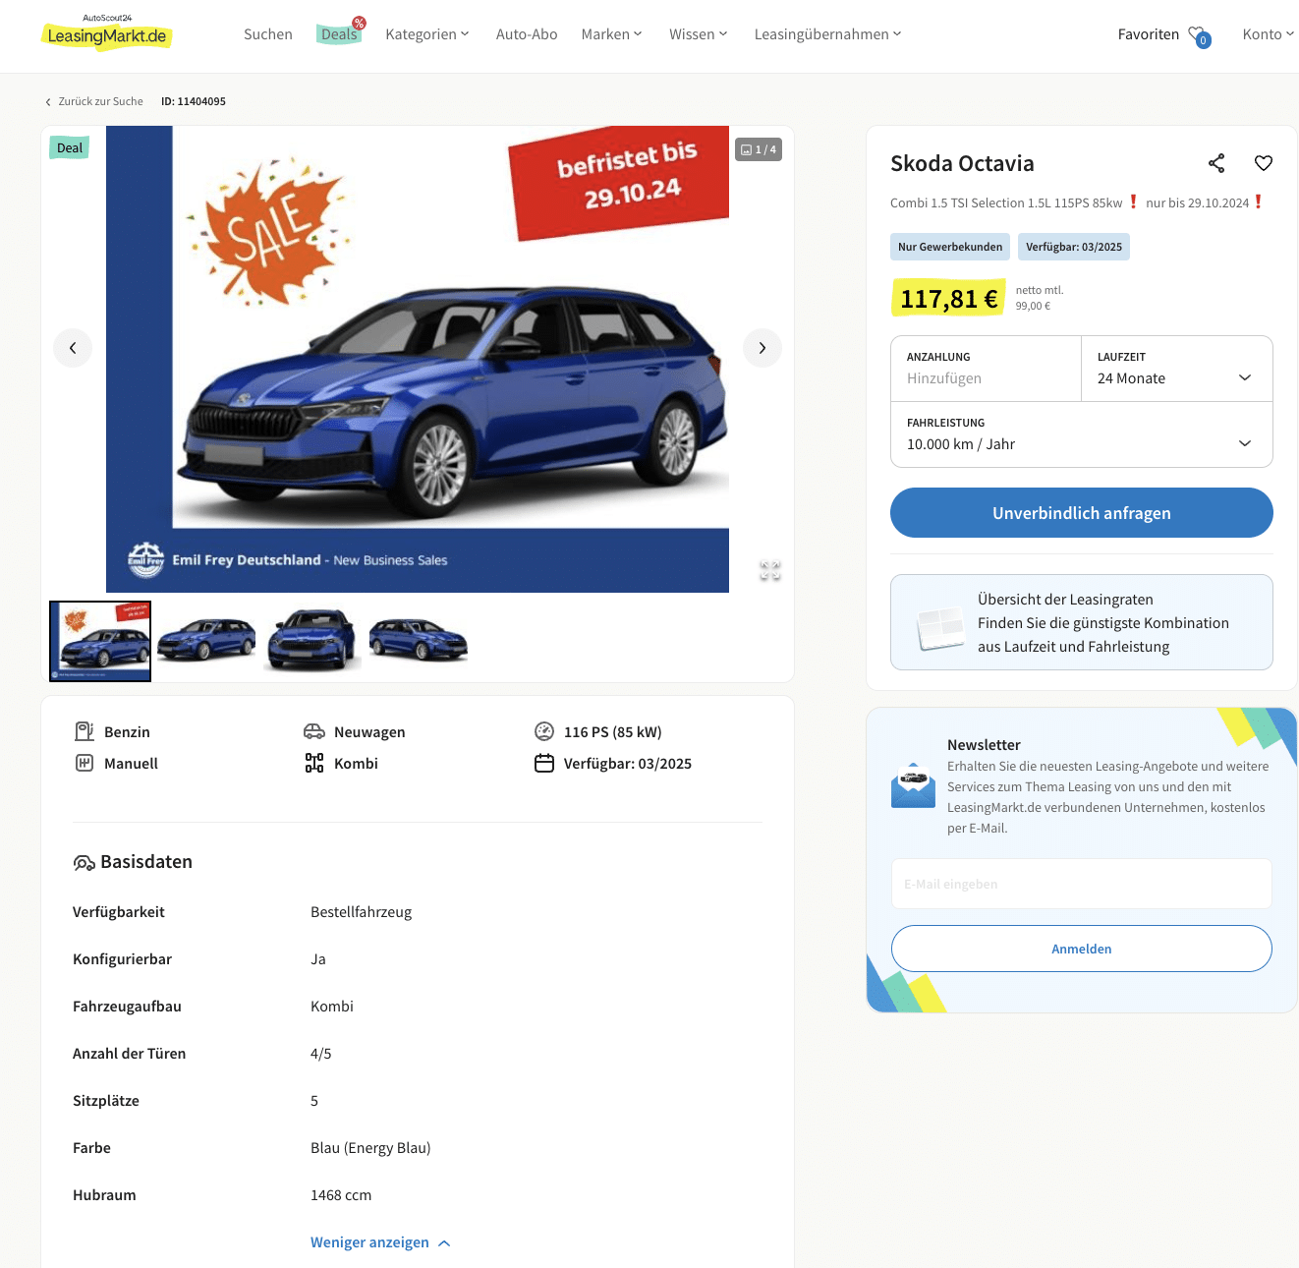The height and width of the screenshot is (1268, 1299).
Task: Show the next car image
Action: [x=762, y=348]
